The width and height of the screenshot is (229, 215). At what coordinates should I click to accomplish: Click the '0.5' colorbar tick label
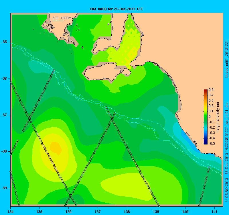tap(211, 90)
